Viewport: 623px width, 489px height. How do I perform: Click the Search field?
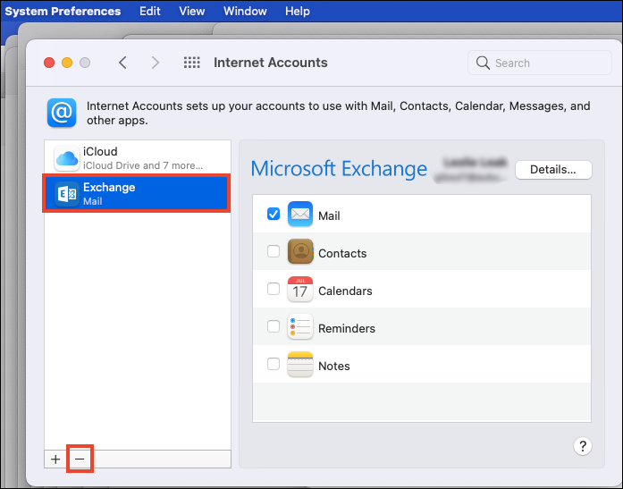[536, 63]
